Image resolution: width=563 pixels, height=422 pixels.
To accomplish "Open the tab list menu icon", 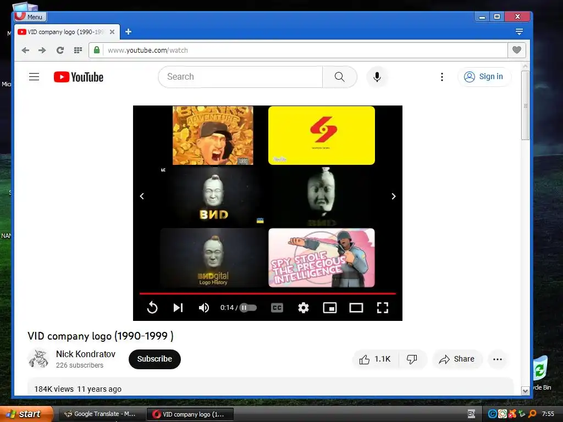I will point(519,32).
